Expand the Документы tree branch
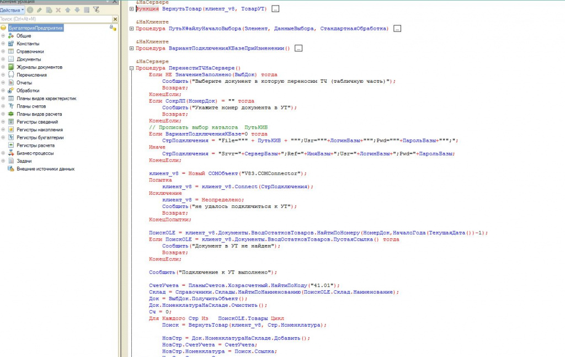 [3, 59]
